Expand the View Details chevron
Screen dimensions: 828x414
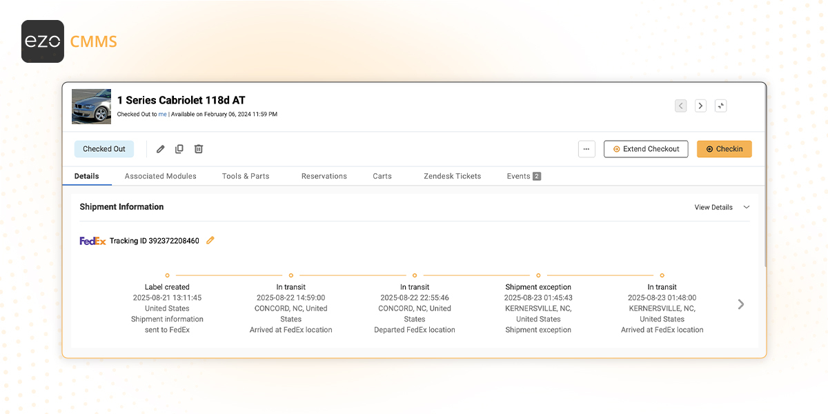click(x=746, y=207)
